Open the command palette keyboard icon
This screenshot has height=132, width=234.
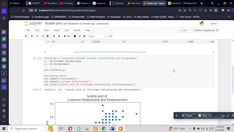coord(110,36)
